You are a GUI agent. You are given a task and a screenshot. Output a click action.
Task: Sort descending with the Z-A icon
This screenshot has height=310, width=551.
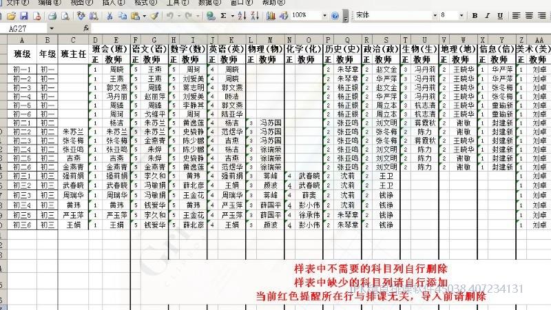tap(255, 16)
